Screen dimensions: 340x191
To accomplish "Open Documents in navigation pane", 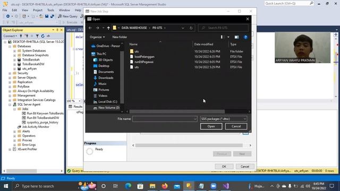I will pos(106,72).
